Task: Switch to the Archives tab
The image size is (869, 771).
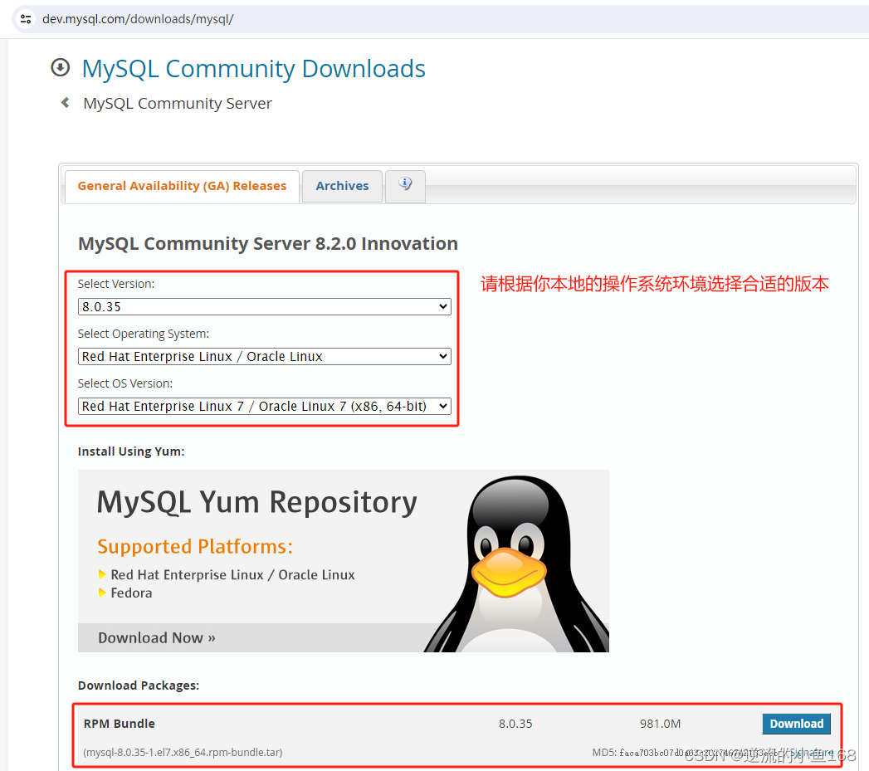Action: [342, 186]
